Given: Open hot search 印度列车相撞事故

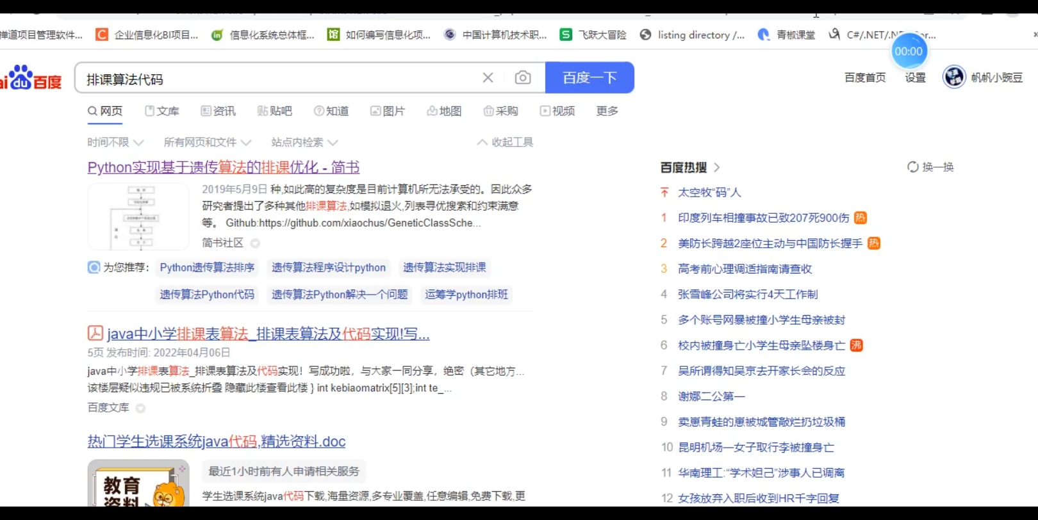Looking at the screenshot, I should [x=764, y=218].
